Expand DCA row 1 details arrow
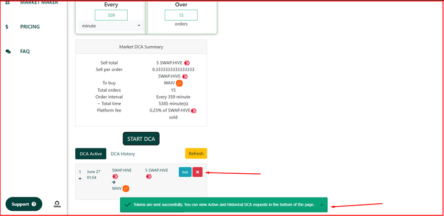The image size is (444, 216). pyautogui.click(x=80, y=178)
